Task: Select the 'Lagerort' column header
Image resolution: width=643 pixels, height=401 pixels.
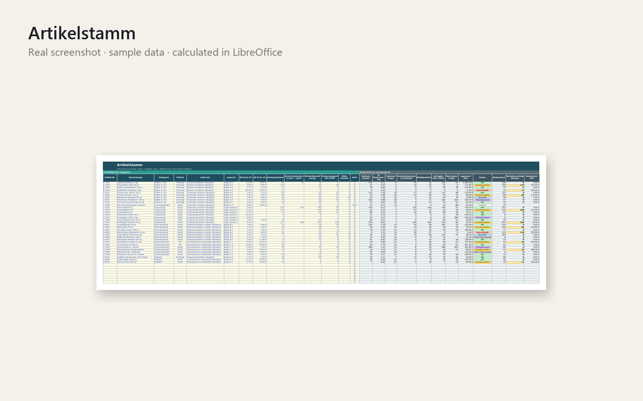Action: tap(231, 178)
